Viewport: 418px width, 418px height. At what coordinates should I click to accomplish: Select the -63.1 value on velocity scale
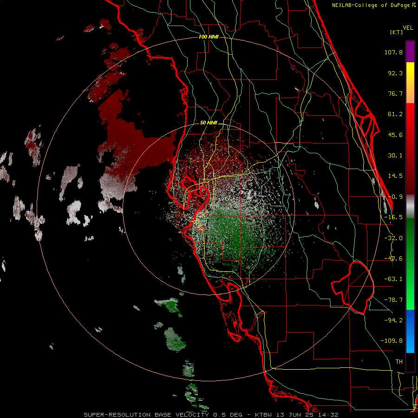click(x=393, y=279)
